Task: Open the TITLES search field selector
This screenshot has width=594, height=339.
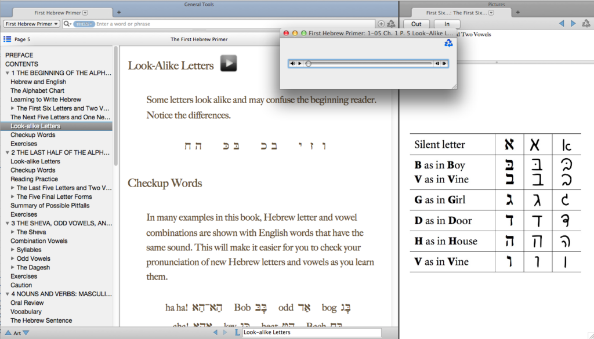Action: click(84, 24)
